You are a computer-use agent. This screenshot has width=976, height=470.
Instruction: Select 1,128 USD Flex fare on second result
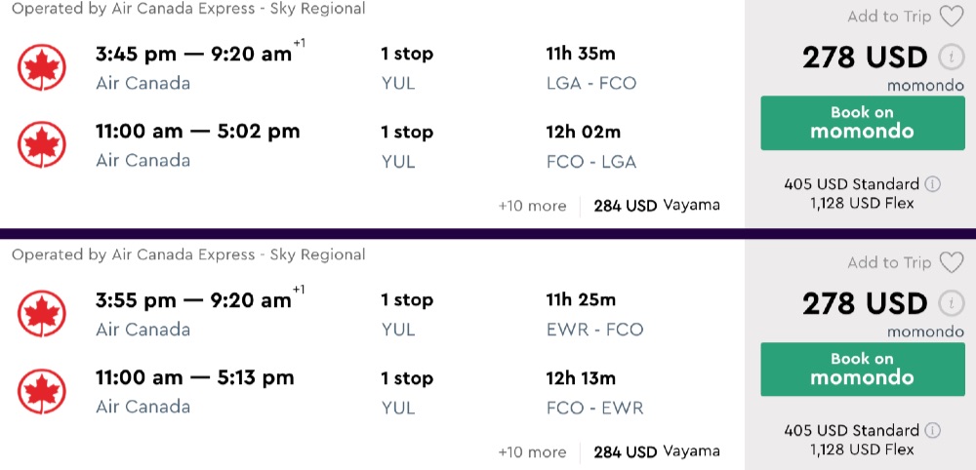861,449
